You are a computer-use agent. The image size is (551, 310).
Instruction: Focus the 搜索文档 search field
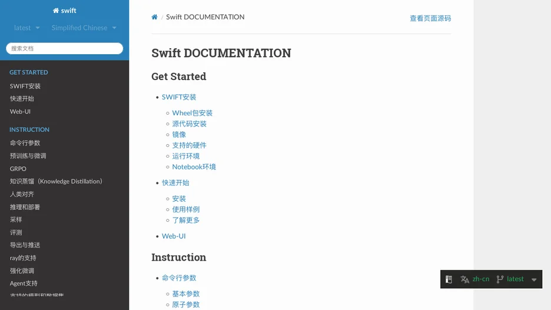coord(64,48)
